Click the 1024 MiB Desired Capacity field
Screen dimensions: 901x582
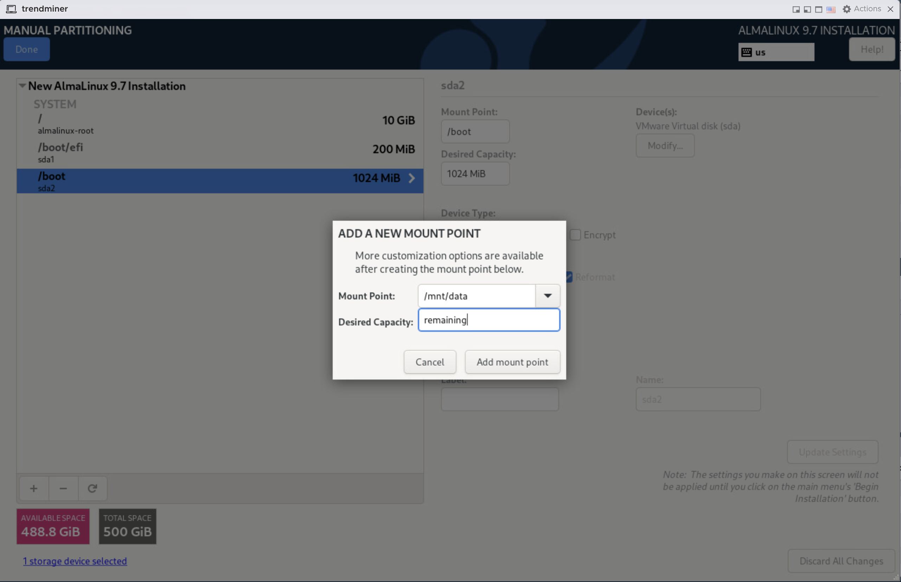click(x=475, y=174)
